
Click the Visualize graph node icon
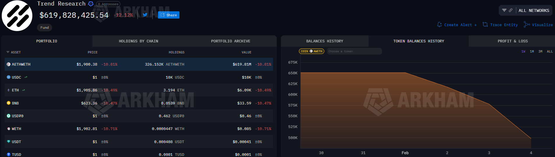[x=527, y=25]
